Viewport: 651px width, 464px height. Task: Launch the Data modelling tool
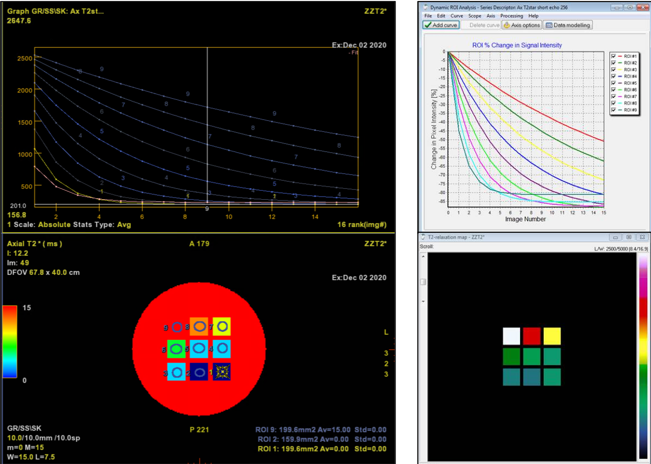[567, 25]
